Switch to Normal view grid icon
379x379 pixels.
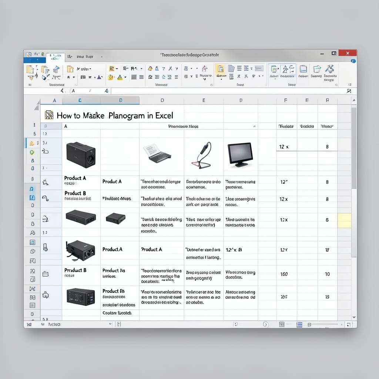pos(282,324)
